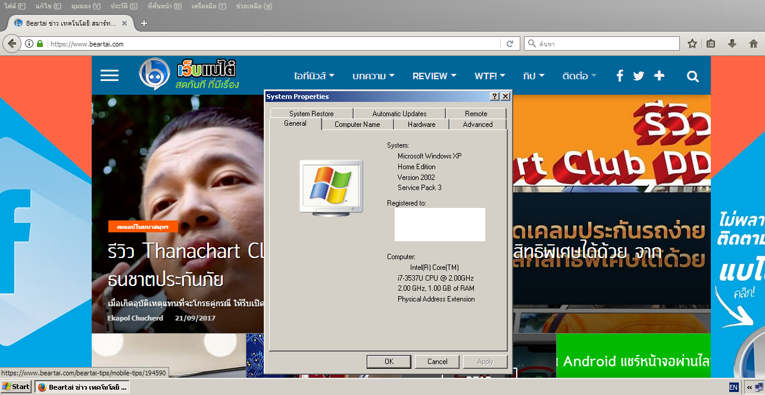Image resolution: width=765 pixels, height=395 pixels.
Task: Click the EN language indicator in taskbar
Action: click(733, 387)
